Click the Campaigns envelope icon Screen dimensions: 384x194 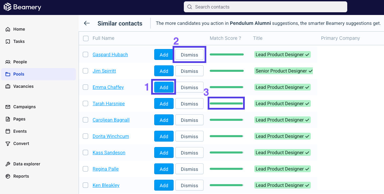tap(8, 107)
